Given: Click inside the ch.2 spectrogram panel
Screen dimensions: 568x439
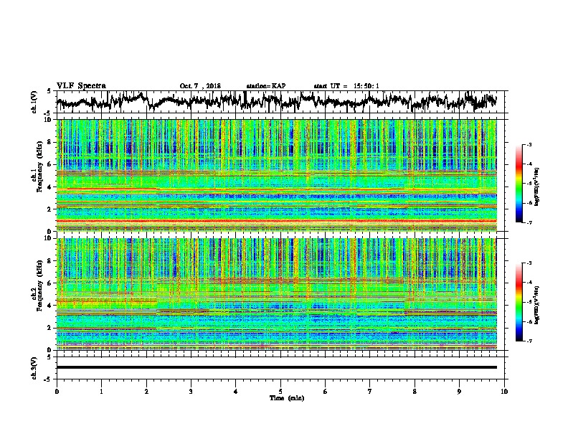Looking at the screenshot, I should tap(276, 294).
